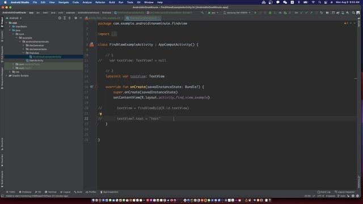The height and width of the screenshot is (204, 363).
Task: Toggle the Gradle side panel
Action: (x=359, y=22)
